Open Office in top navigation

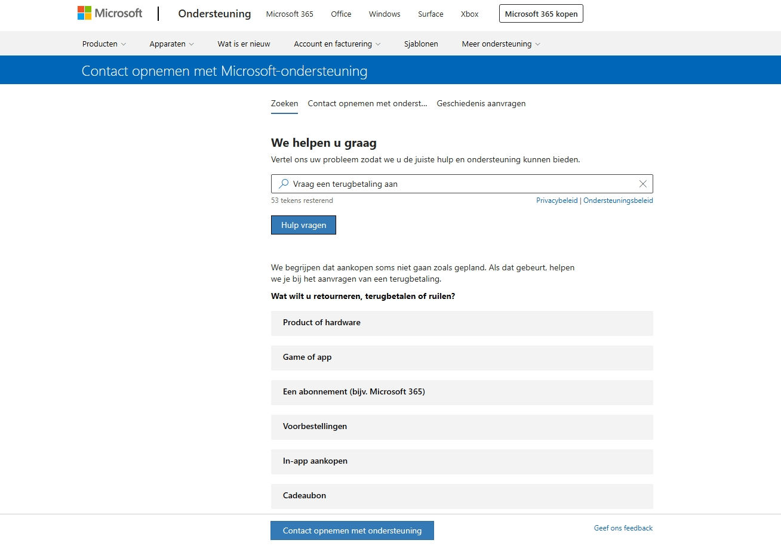tap(341, 14)
